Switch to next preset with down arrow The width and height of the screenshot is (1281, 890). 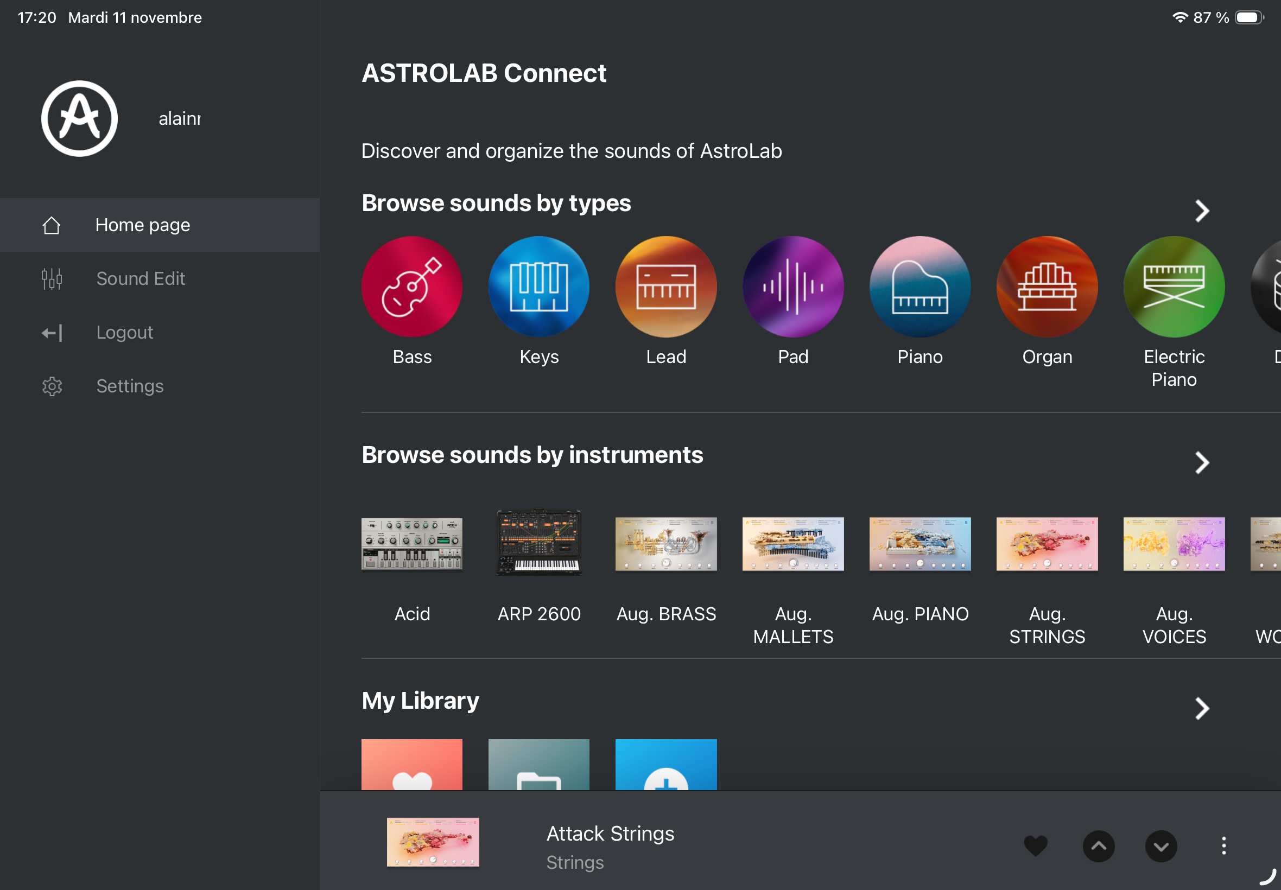(1160, 846)
